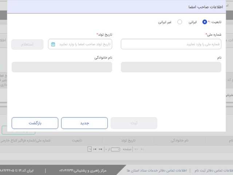Click the شماره ملی input field
The width and height of the screenshot is (233, 175).
171,44
